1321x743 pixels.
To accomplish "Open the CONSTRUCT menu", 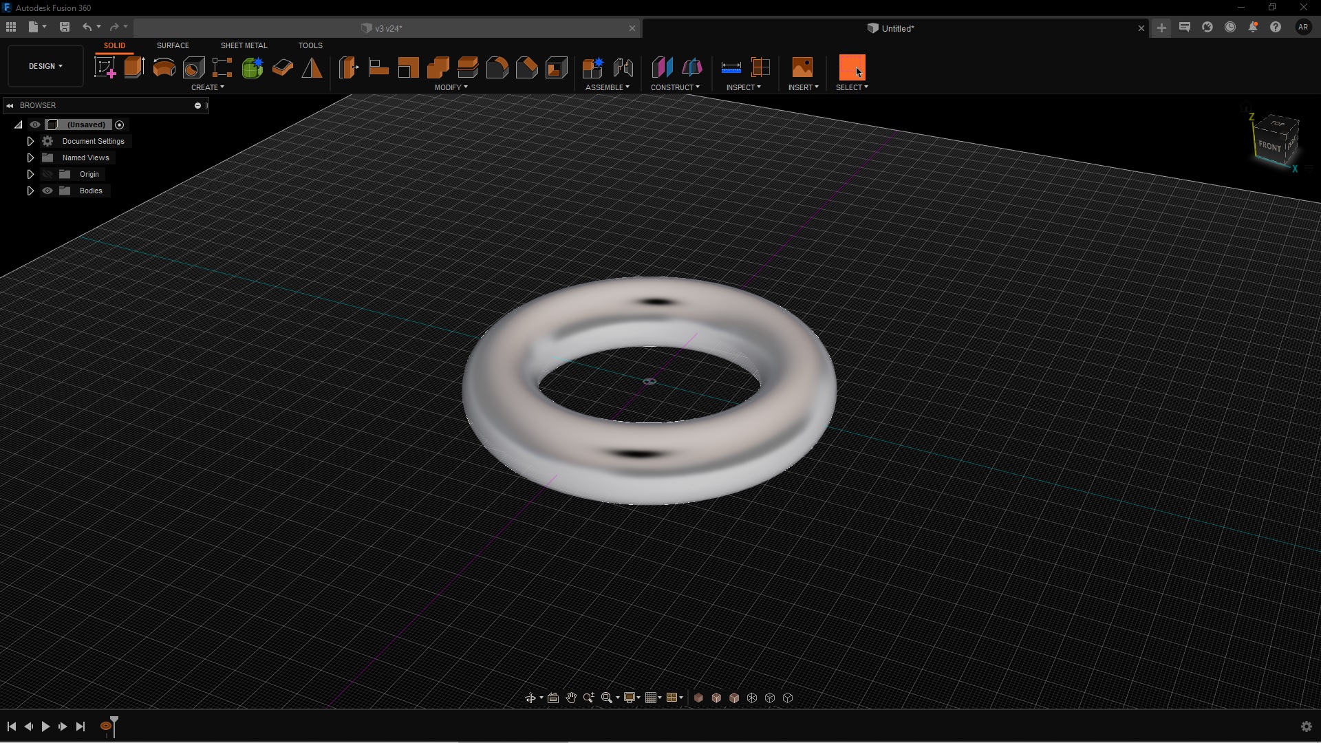I will tap(674, 87).
